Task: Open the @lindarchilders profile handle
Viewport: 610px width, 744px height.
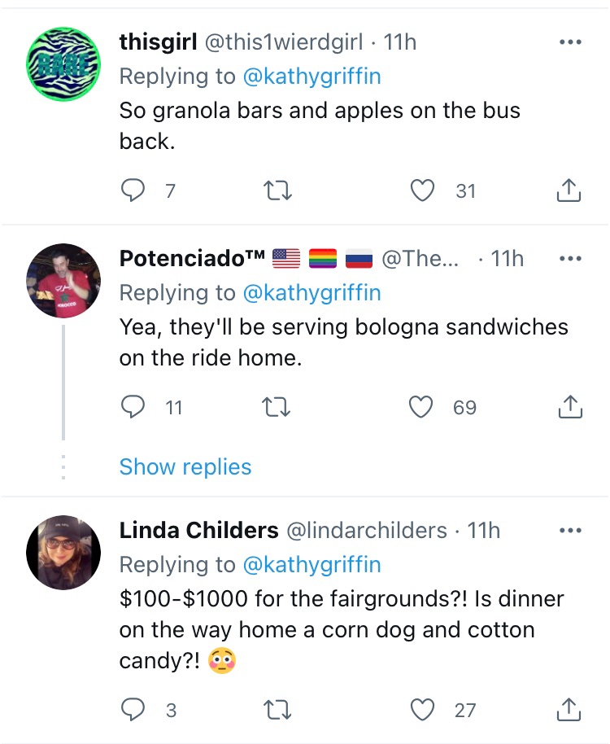Action: (x=365, y=531)
